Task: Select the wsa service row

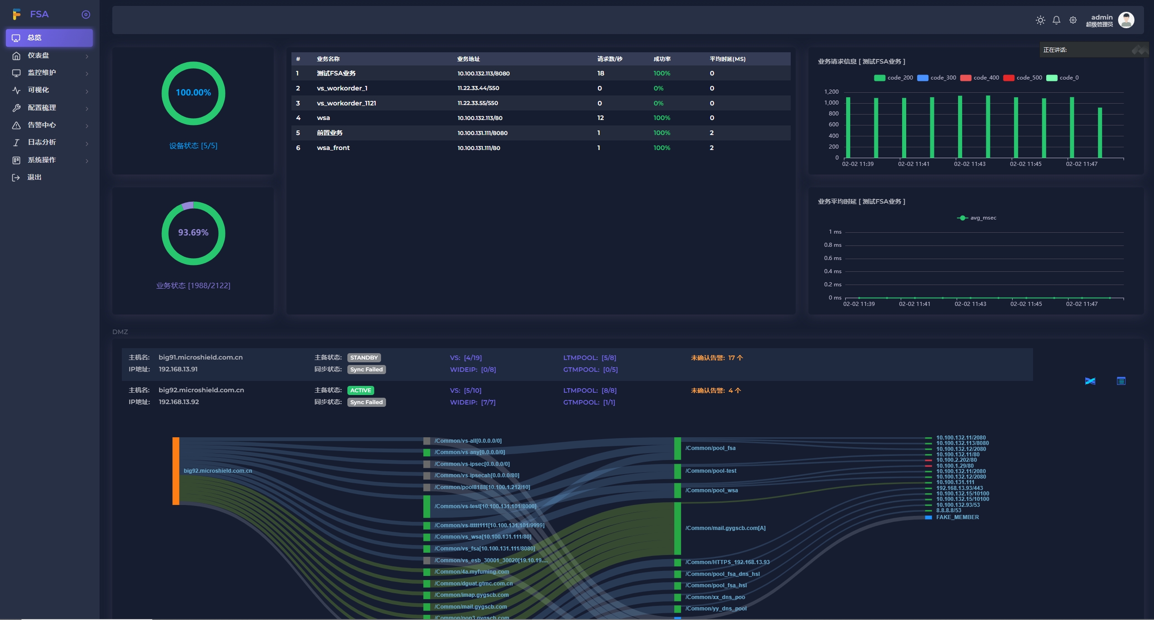Action: 541,118
